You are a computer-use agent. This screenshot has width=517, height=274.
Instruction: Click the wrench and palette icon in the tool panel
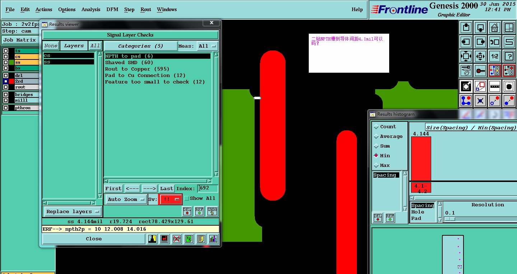(466, 71)
